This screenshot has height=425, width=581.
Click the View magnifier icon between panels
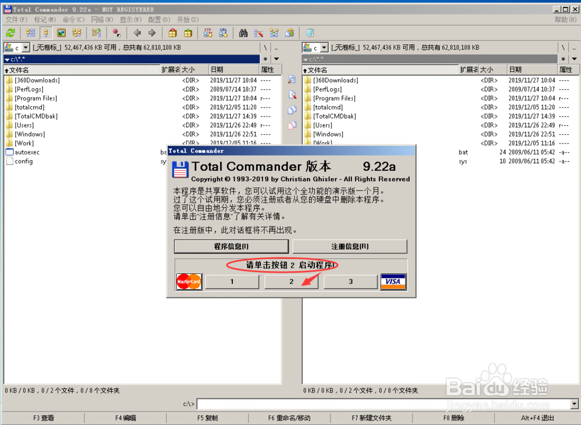292,80
